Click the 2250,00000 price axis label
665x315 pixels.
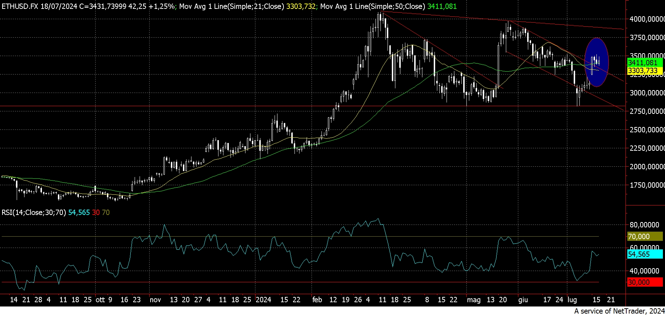647,148
